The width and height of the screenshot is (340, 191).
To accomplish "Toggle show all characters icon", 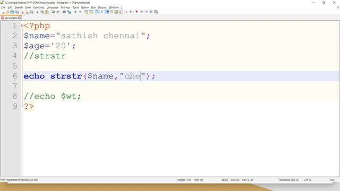I will tap(101, 12).
